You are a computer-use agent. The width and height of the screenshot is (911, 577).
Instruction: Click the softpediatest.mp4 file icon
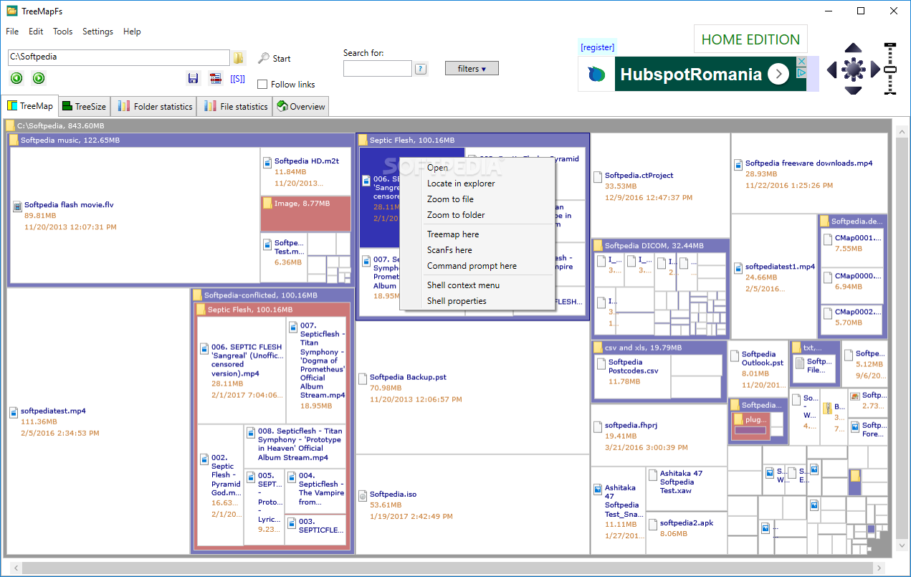(x=14, y=413)
